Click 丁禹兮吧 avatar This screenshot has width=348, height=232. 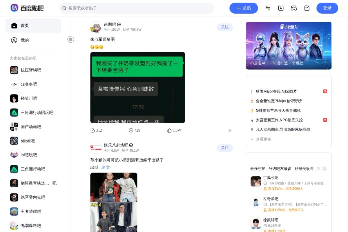(256, 181)
